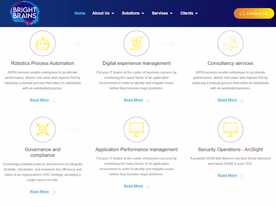276x207 pixels.
Task: Click the arrow beside RPA's Read More link
Action: coord(54,100)
